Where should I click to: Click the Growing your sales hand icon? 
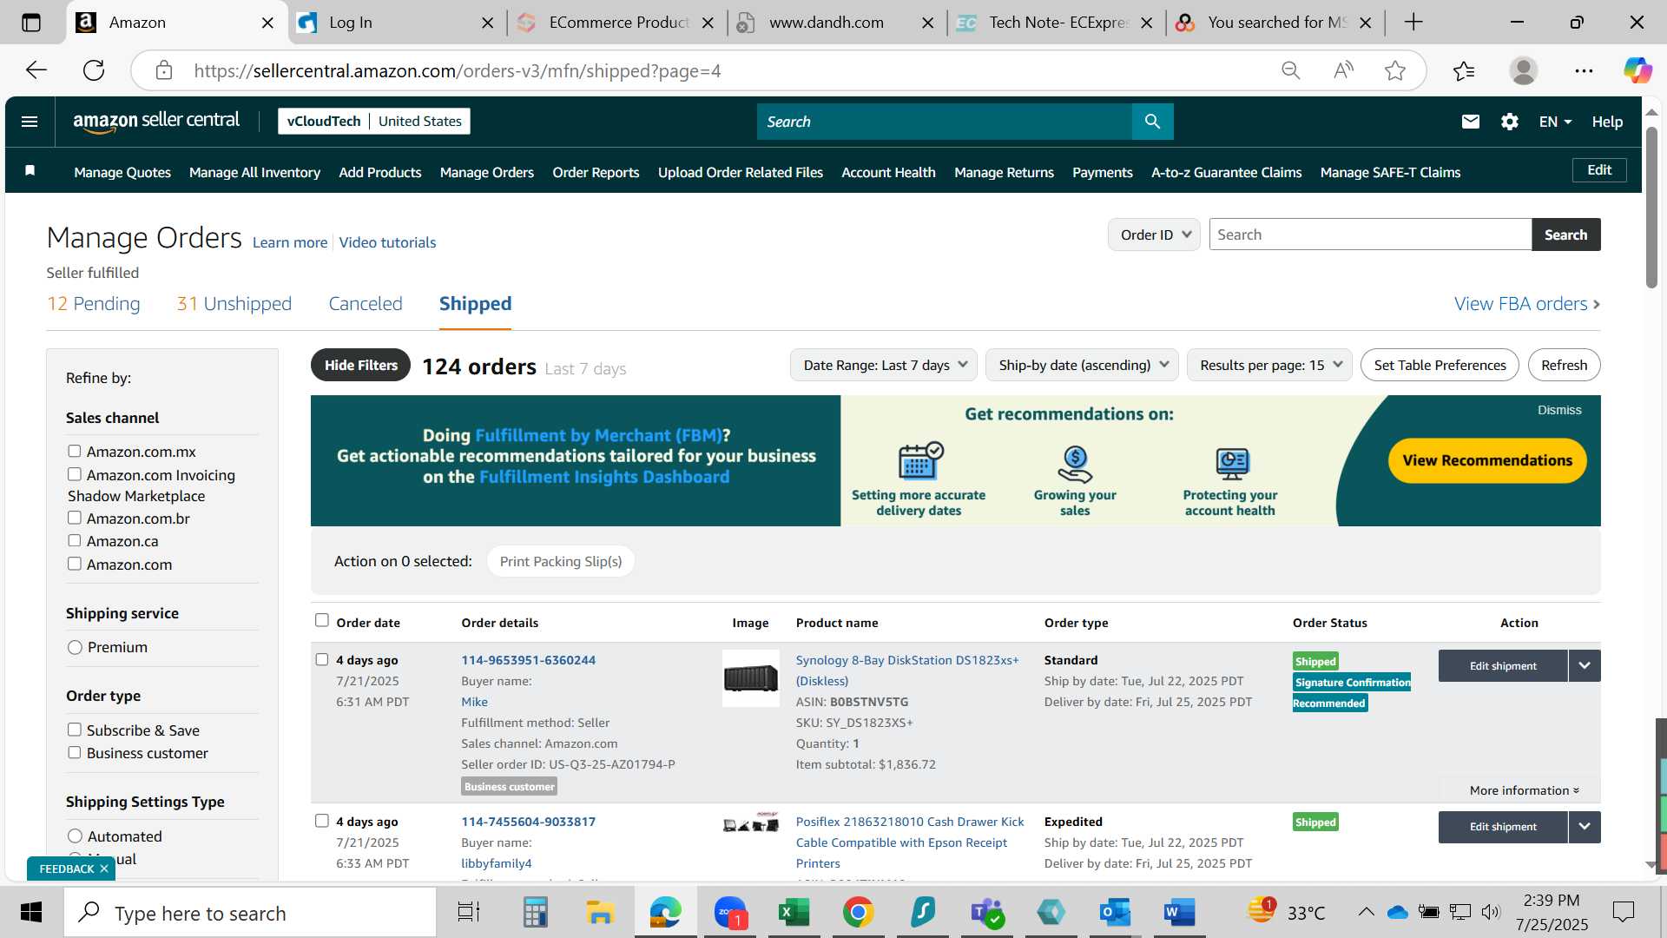tap(1075, 463)
